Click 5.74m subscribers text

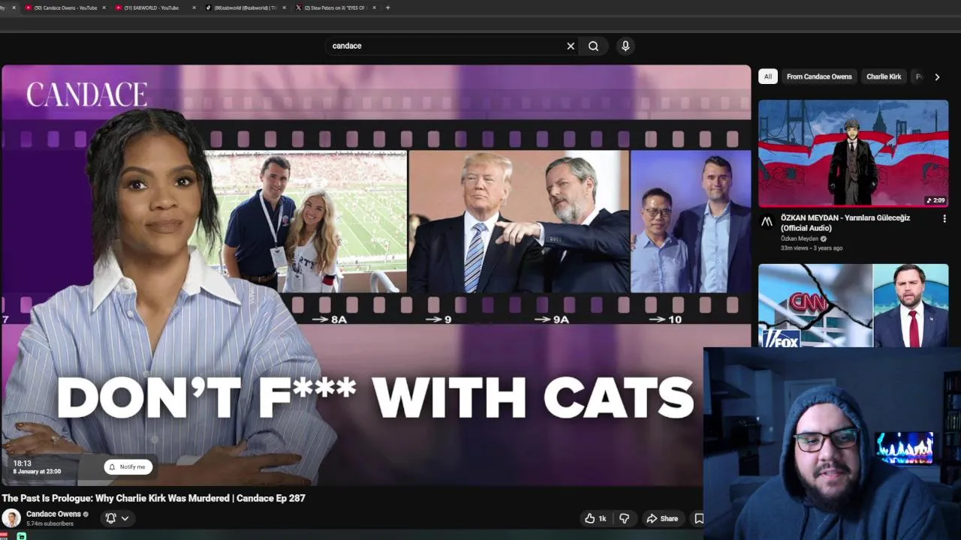coord(50,523)
